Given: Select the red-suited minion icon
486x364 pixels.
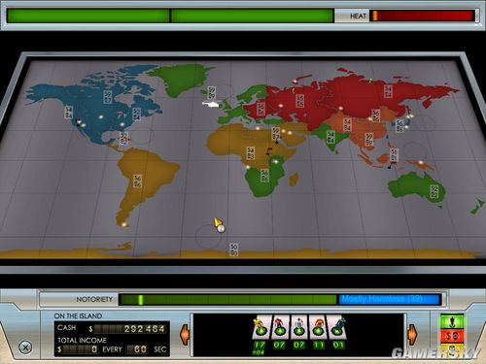Looking at the screenshot, I should pyautogui.click(x=280, y=328).
